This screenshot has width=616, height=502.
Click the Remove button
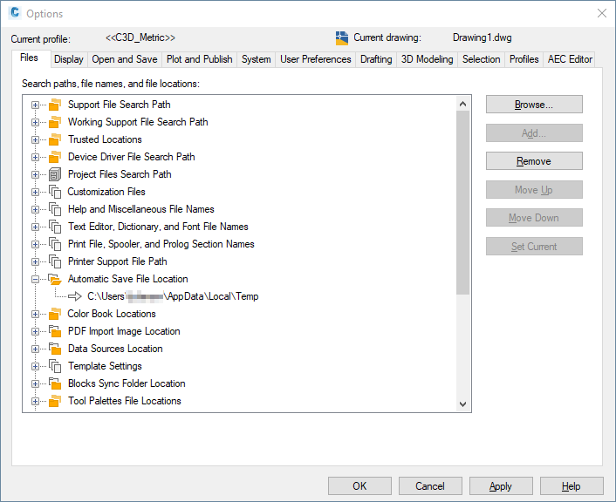pyautogui.click(x=534, y=161)
